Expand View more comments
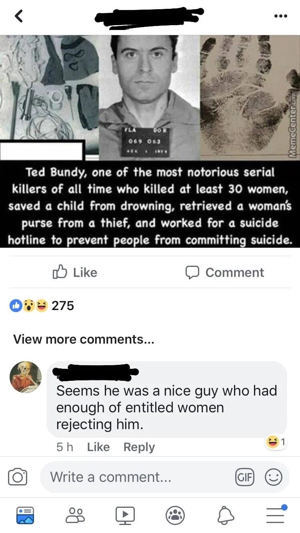Viewport: 300px width, 533px height. (84, 339)
